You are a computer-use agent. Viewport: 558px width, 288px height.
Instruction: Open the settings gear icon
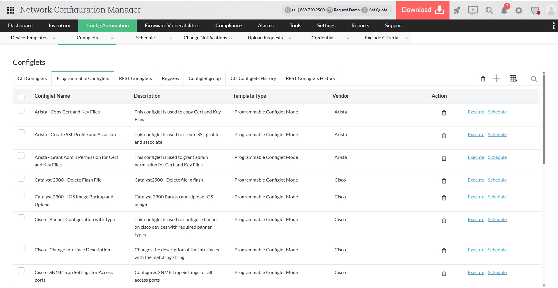point(519,10)
